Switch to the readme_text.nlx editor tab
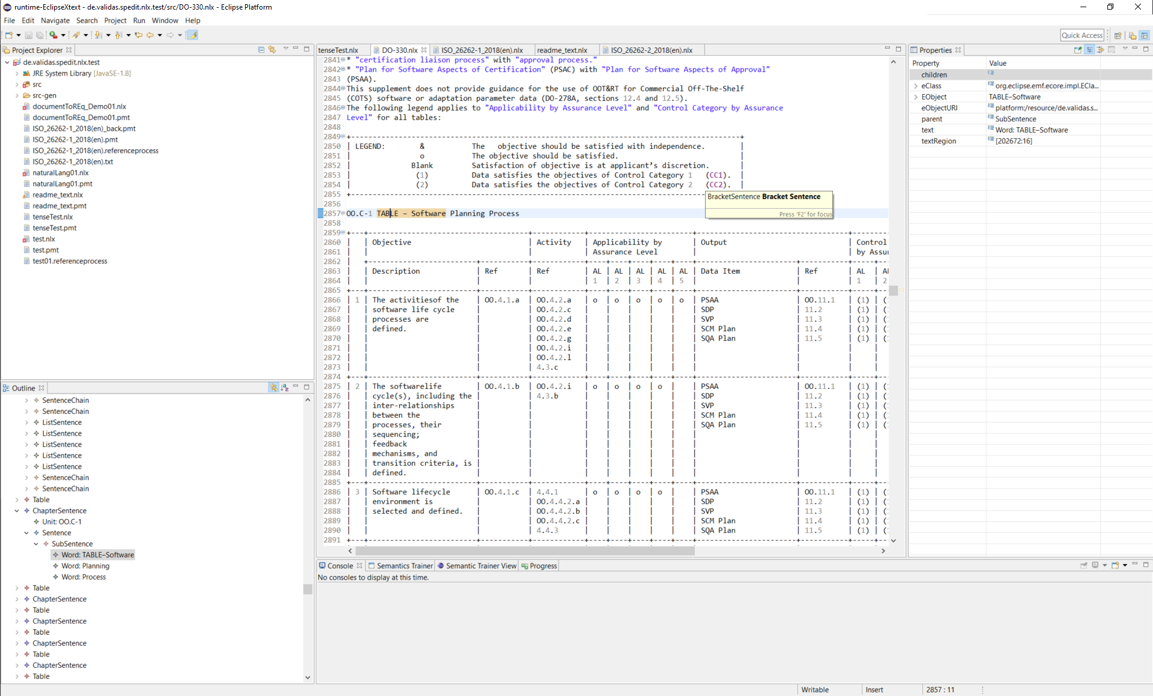Viewport: 1153px width, 696px height. [562, 50]
